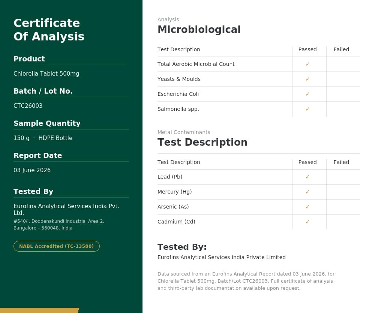Click the small Analysis label above Microbiological
Screen dimensions: 375x313
[x=168, y=19]
